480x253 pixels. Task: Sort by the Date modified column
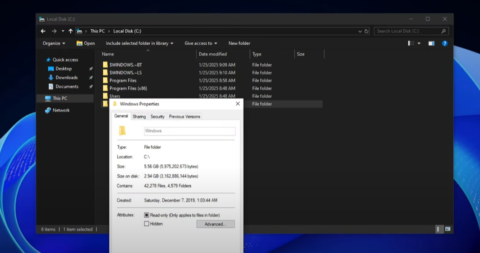(223, 54)
